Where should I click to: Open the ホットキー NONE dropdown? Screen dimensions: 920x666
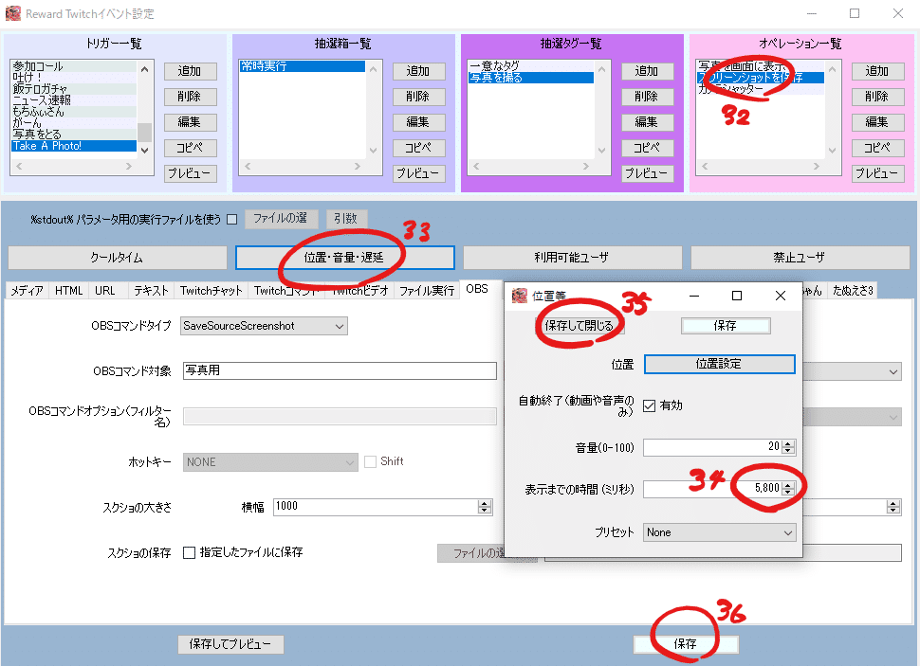coord(270,462)
